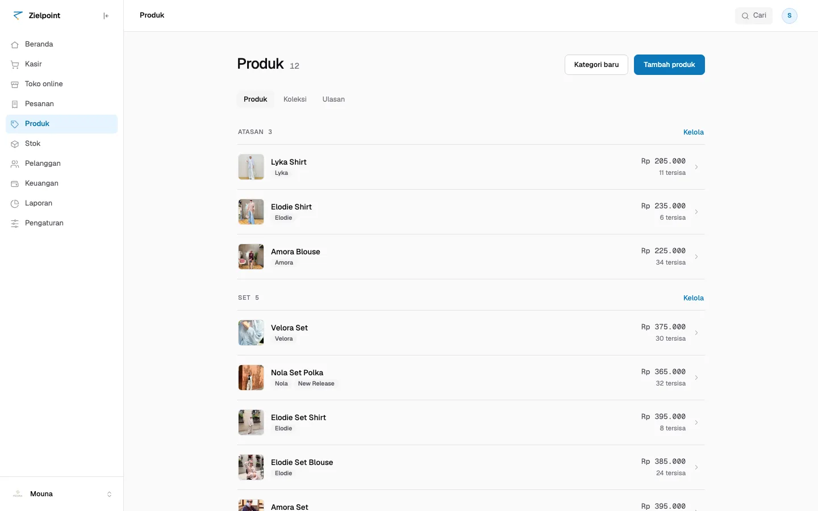Click the Produk tag icon in sidebar
The width and height of the screenshot is (818, 511).
(x=15, y=124)
